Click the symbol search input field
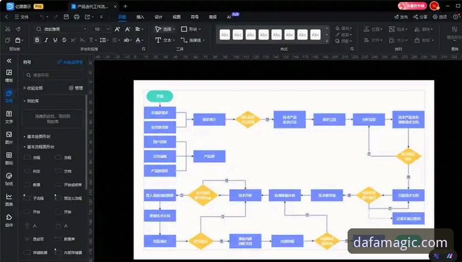Image resolution: width=462 pixels, height=262 pixels. 53,75
